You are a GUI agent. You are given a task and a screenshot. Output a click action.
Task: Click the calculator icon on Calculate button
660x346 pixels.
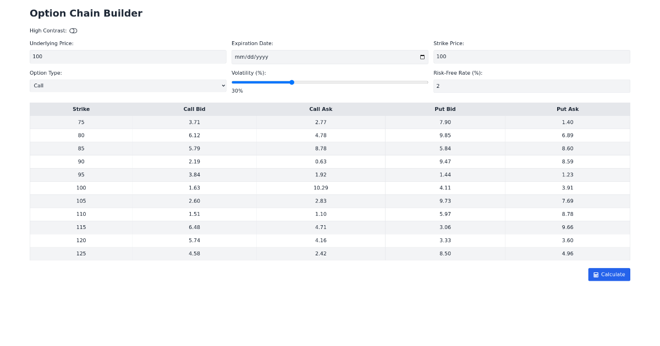click(596, 275)
